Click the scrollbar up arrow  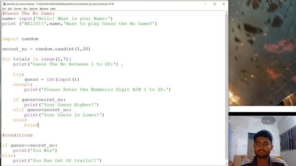(227, 12)
